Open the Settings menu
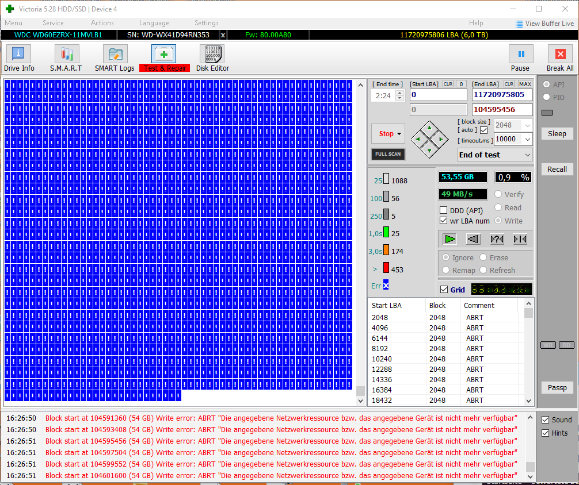Screen dimensions: 579x485 pyautogui.click(x=207, y=23)
